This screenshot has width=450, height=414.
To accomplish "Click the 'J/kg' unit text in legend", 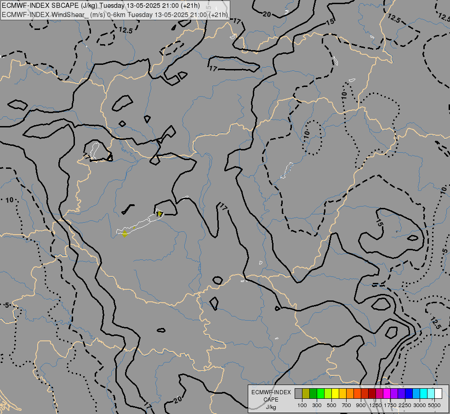I will 271,407.
